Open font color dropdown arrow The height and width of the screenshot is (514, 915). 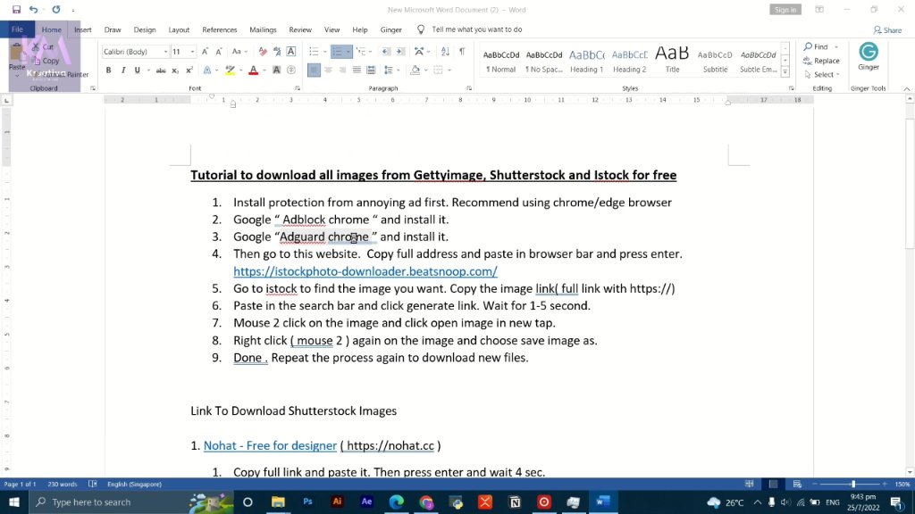click(264, 70)
